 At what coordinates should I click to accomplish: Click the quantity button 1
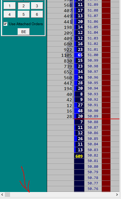pyautogui.click(x=9, y=6)
